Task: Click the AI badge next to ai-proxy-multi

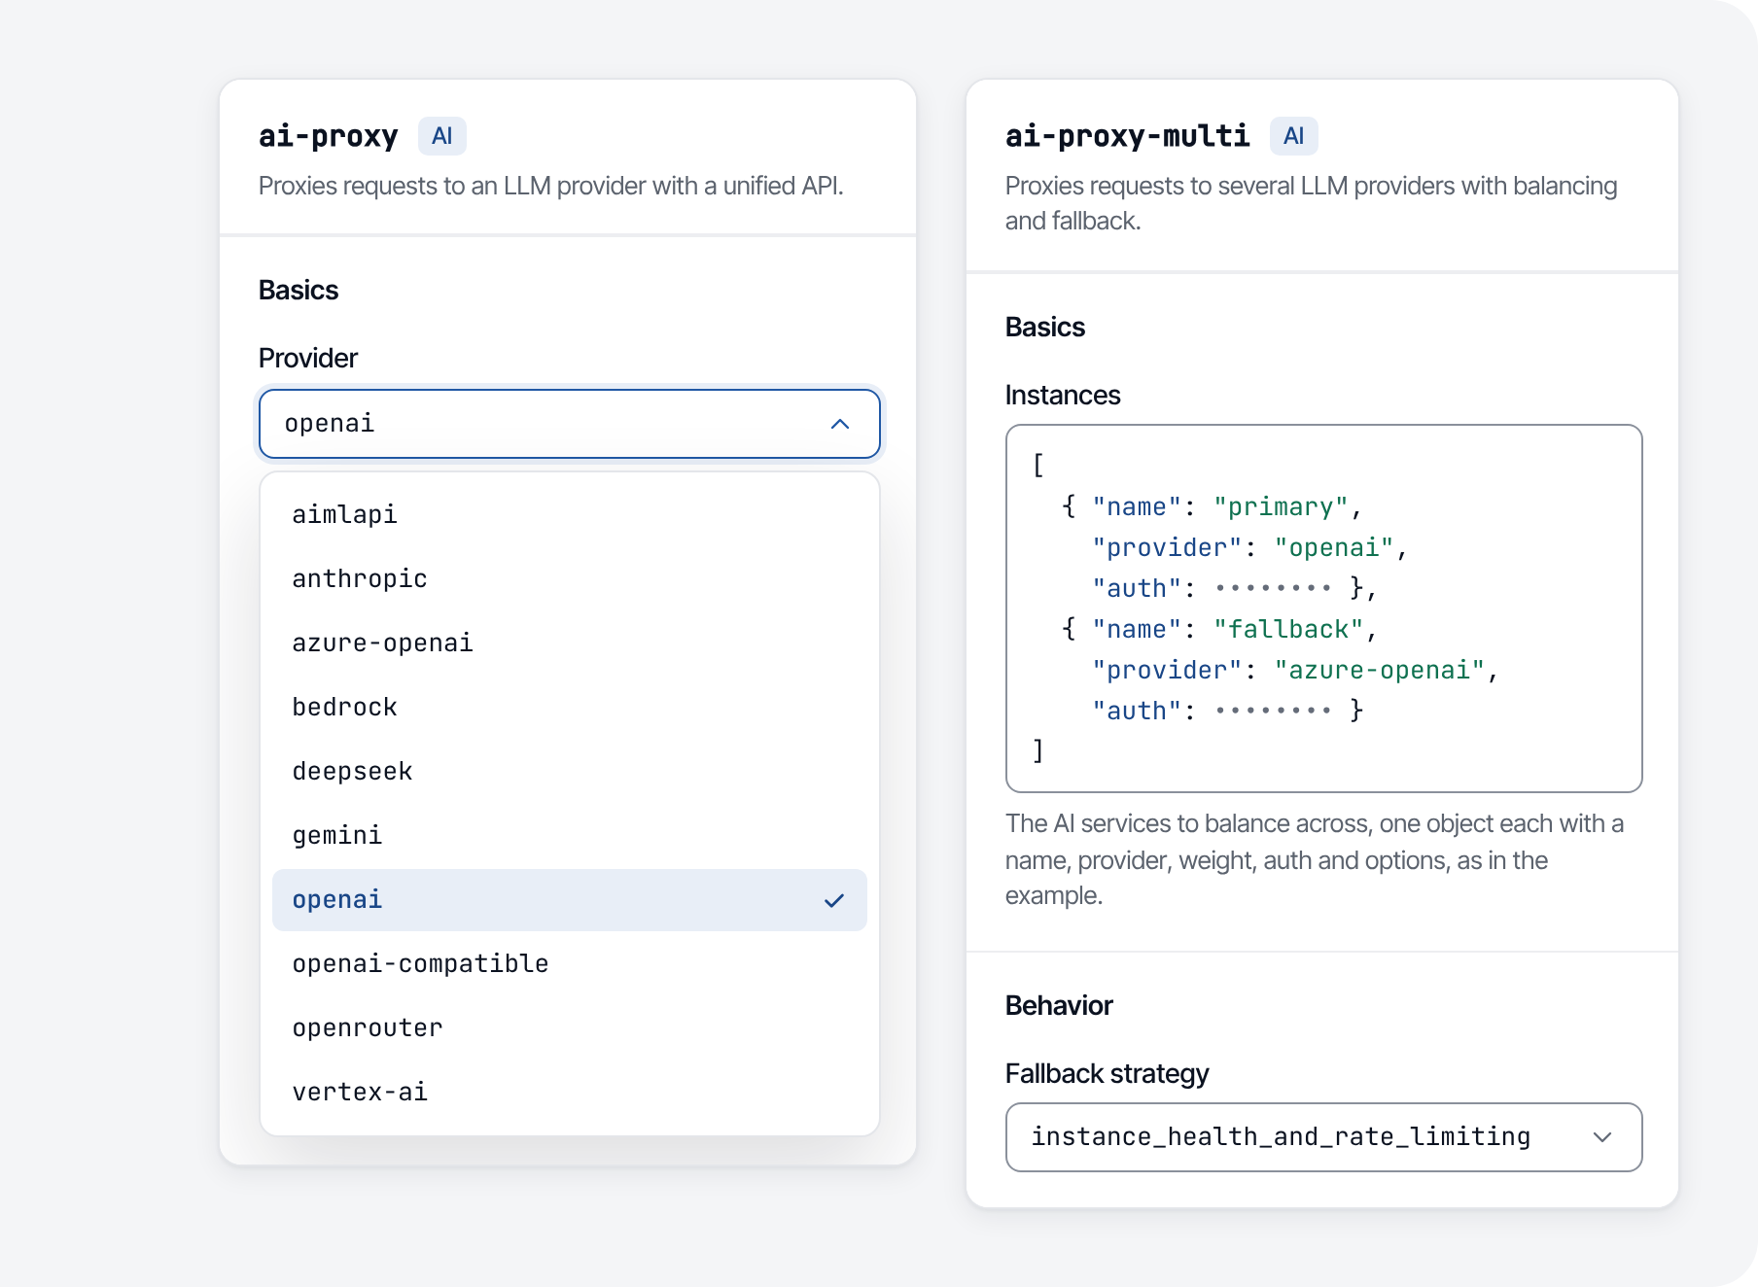Action: (1293, 136)
